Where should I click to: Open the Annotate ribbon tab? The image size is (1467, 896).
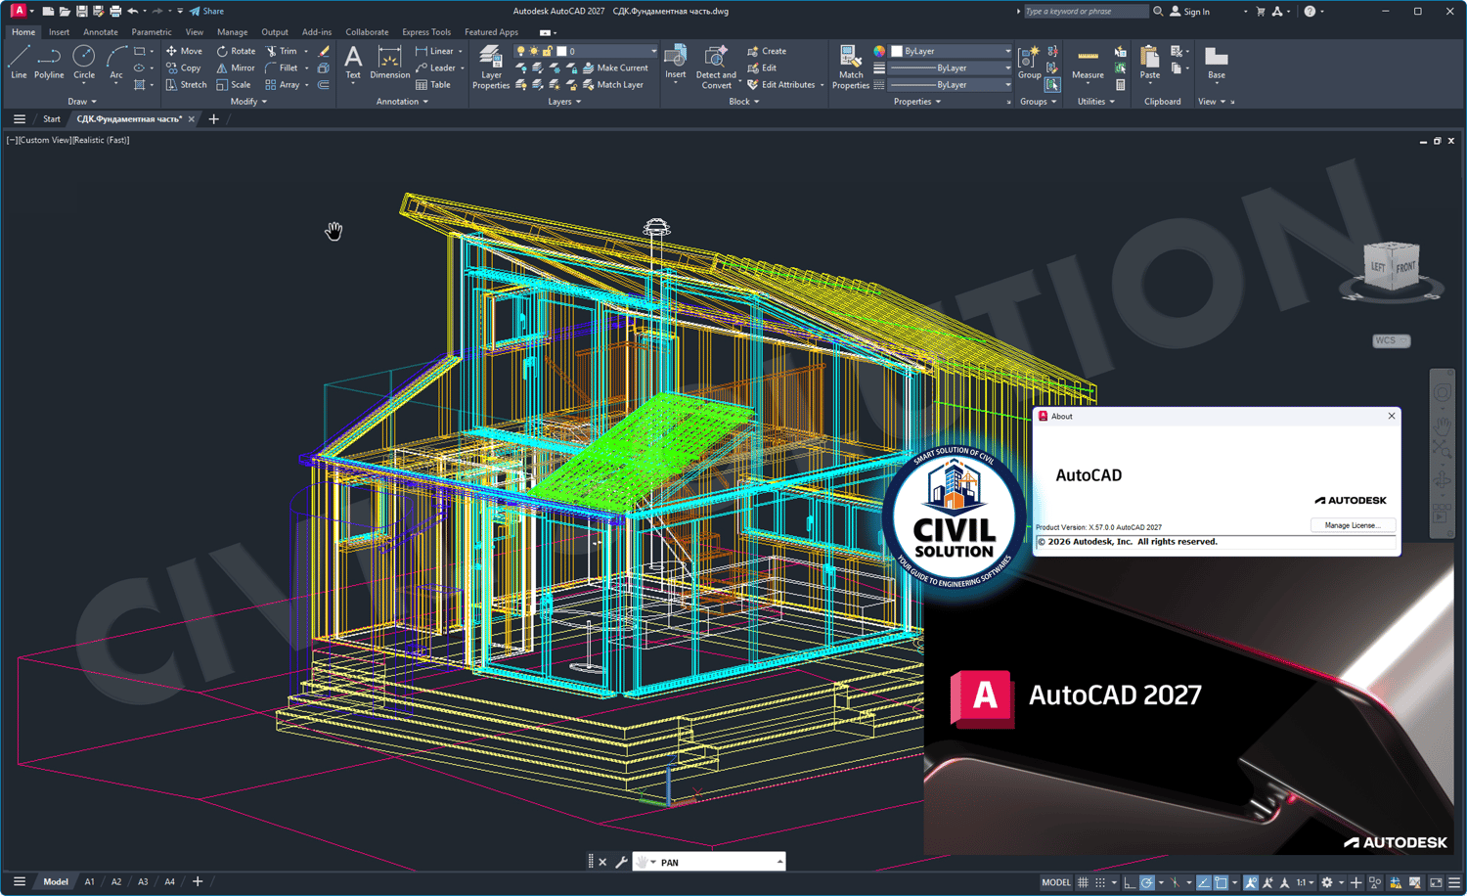pyautogui.click(x=100, y=32)
